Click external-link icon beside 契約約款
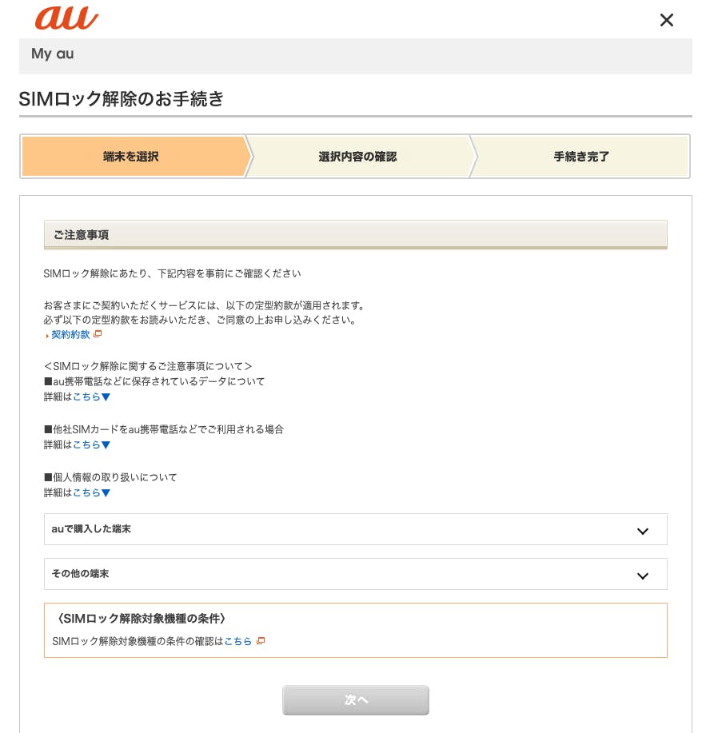This screenshot has width=714, height=733. (x=98, y=334)
